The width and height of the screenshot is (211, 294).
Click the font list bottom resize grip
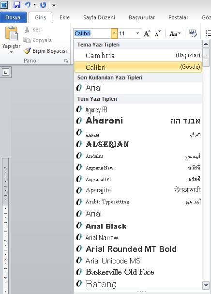(x=141, y=292)
